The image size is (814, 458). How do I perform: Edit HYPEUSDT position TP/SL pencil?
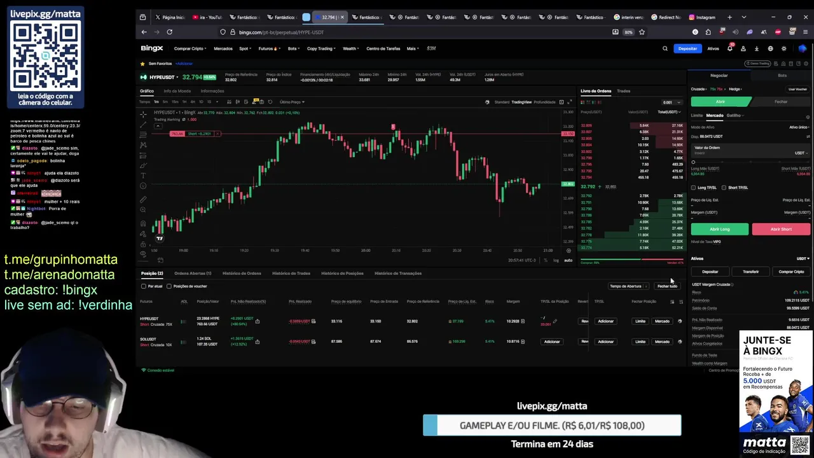point(555,321)
